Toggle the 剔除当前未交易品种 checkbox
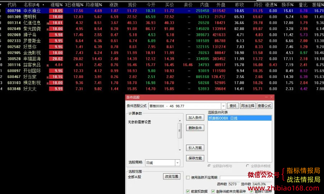 click(213, 191)
